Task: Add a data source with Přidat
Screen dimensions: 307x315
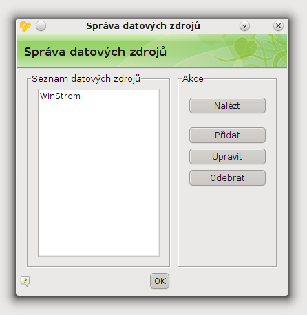Action: pyautogui.click(x=227, y=135)
